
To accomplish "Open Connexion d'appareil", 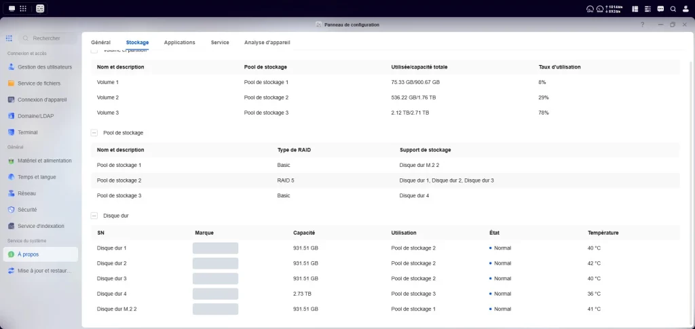I will click(x=40, y=100).
